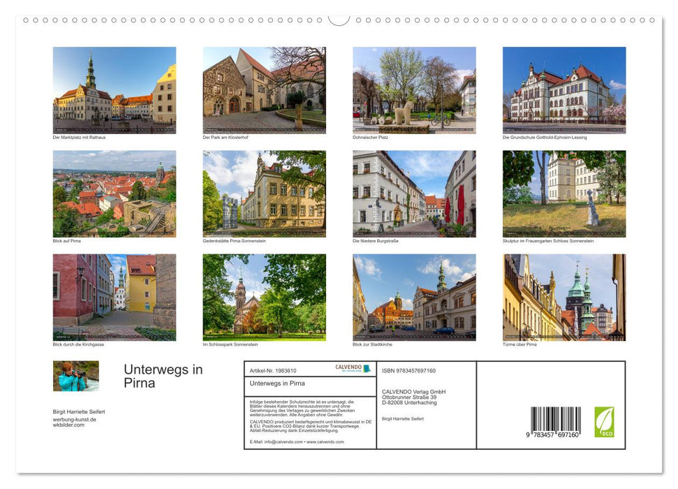Select the 'Die Niedere Burgstraße' image
The width and height of the screenshot is (678, 489).
413,194
